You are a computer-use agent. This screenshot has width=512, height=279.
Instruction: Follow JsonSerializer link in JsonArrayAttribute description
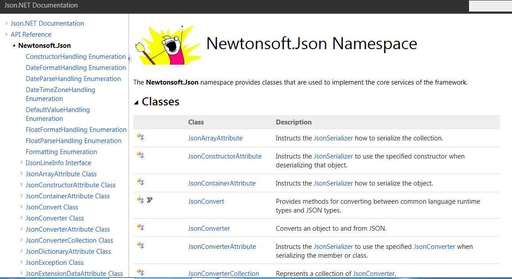point(333,138)
